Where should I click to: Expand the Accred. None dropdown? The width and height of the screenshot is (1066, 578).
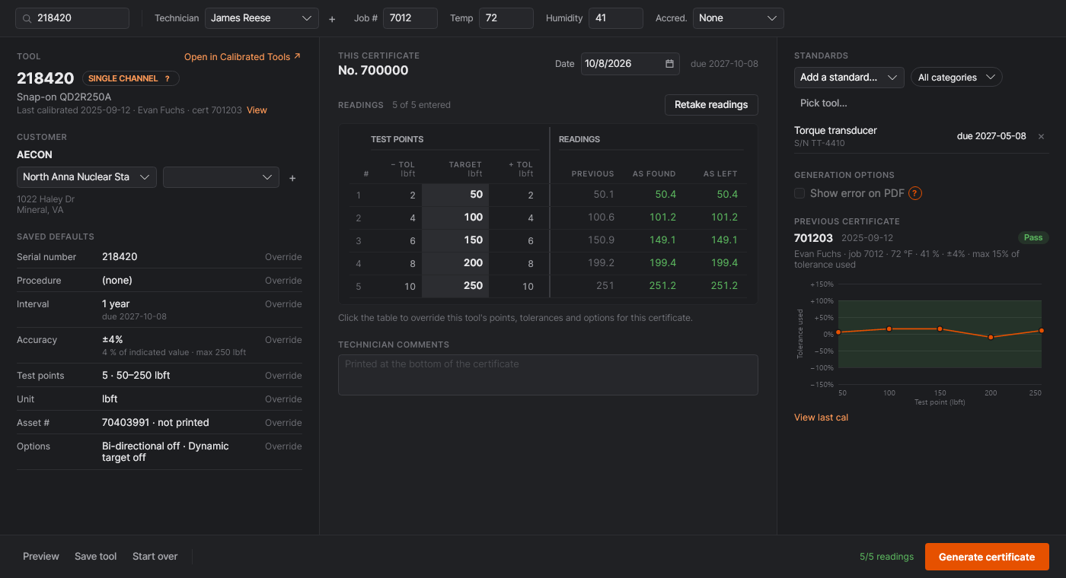pyautogui.click(x=739, y=18)
